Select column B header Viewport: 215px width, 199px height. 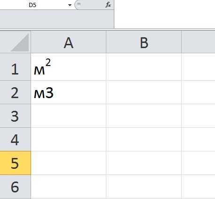tap(144, 42)
